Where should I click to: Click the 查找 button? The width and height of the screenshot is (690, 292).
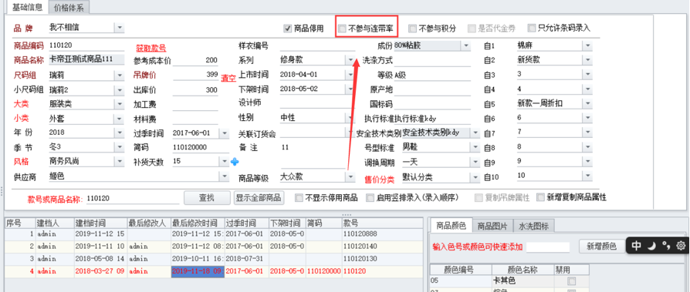point(207,197)
